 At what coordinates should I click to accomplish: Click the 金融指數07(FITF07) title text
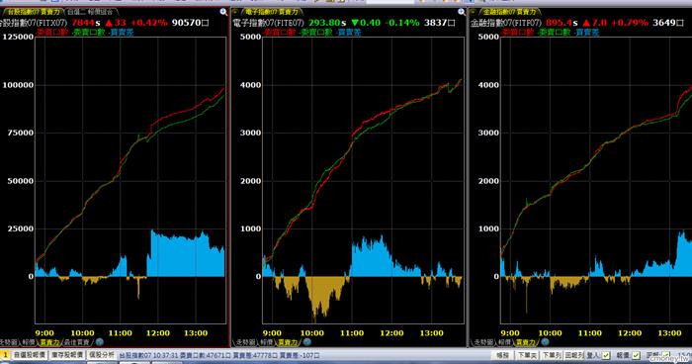coord(506,23)
